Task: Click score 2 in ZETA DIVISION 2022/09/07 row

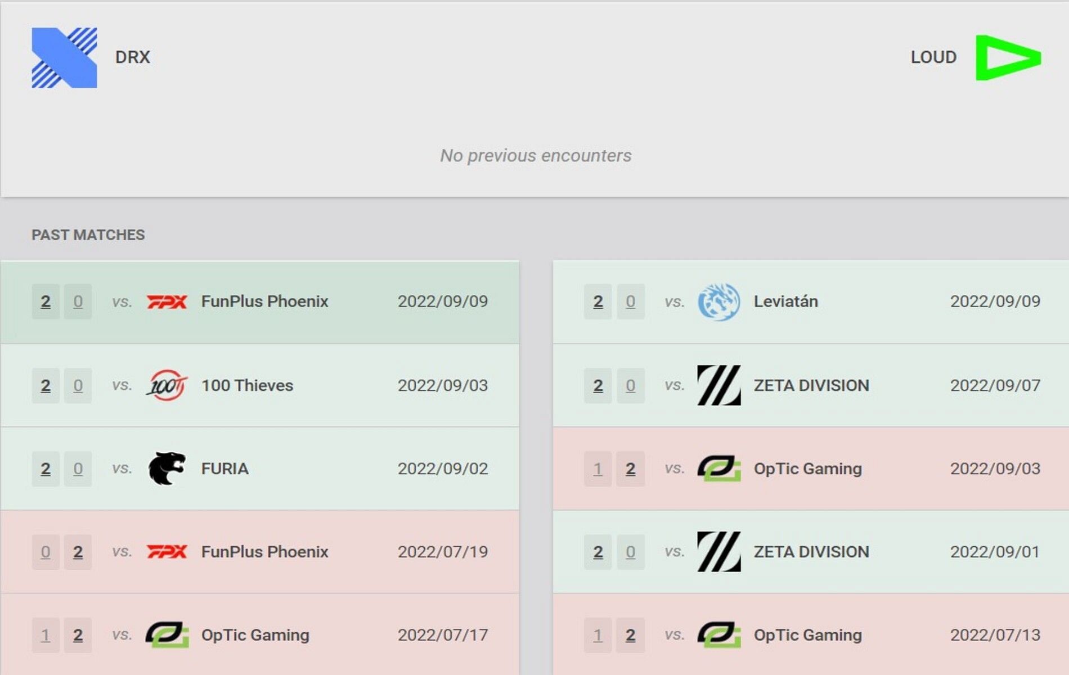Action: tap(598, 385)
